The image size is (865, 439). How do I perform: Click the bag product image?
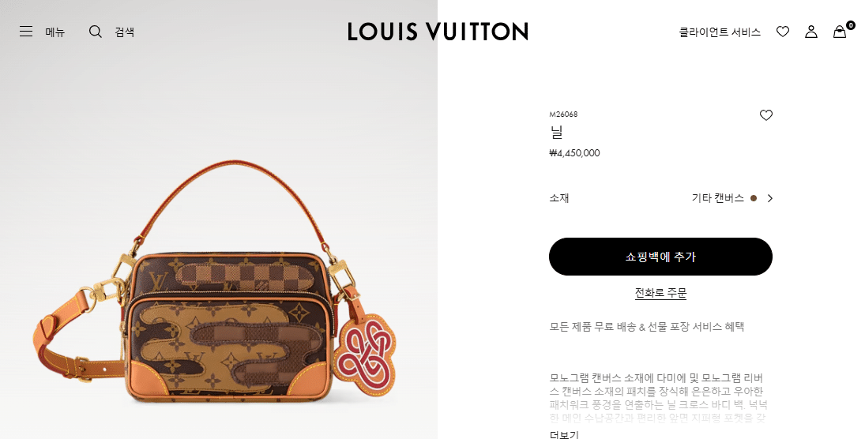(215, 281)
